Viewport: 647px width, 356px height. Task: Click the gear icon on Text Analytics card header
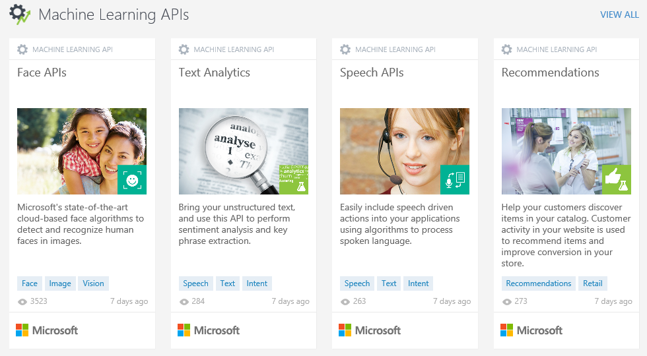[184, 49]
